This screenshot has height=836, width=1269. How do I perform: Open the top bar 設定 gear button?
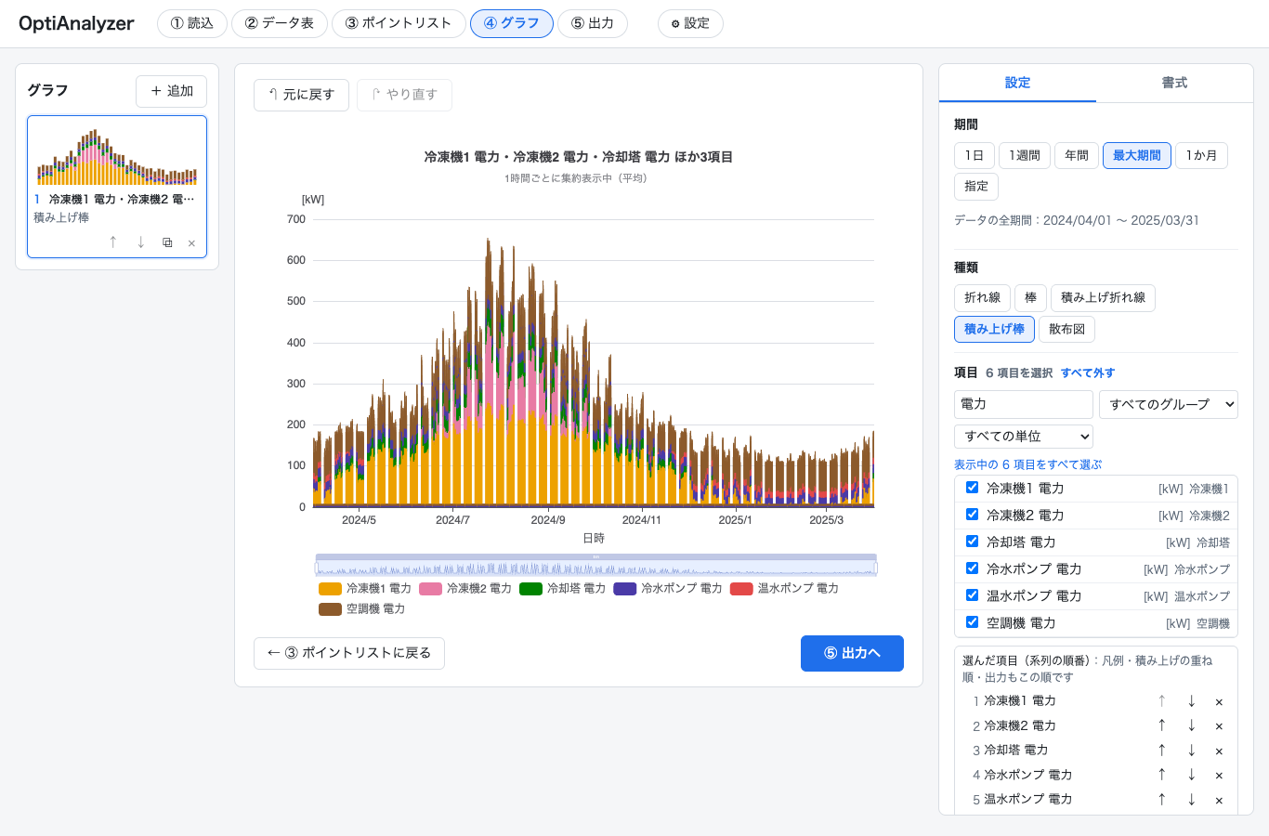pyautogui.click(x=690, y=23)
